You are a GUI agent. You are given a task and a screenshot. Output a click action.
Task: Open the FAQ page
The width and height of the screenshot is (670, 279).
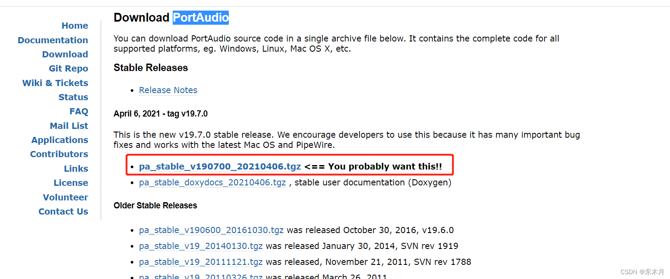click(79, 111)
